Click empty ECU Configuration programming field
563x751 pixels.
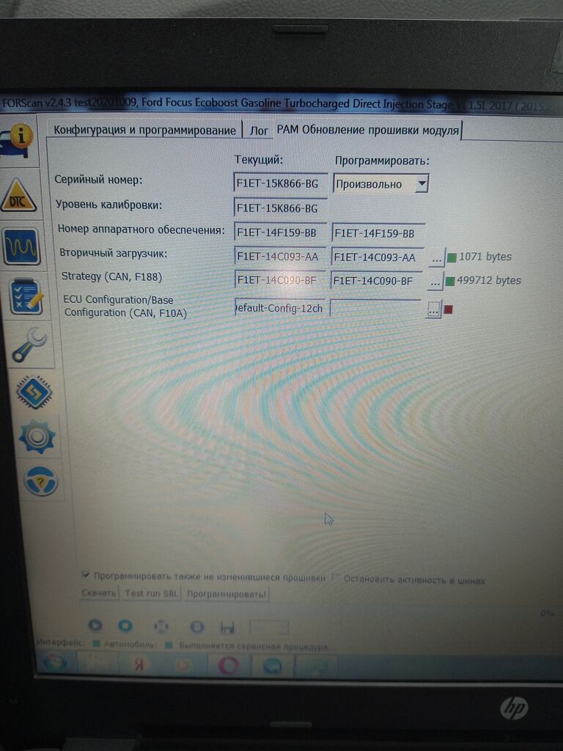pos(376,309)
